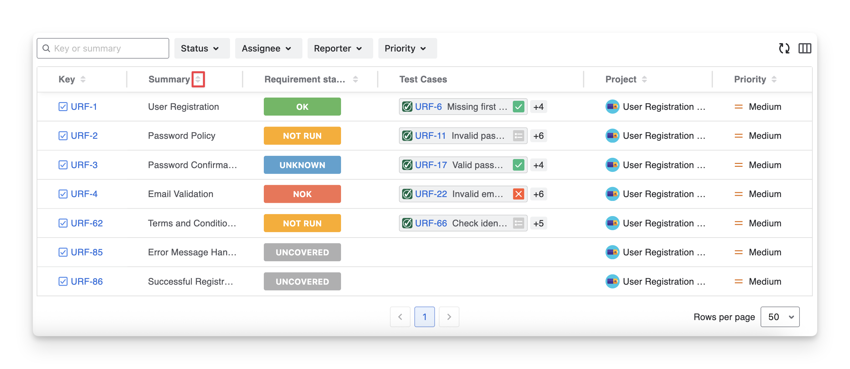Expand the Assignee filter dropdown
The height and width of the screenshot is (369, 850).
coord(268,49)
